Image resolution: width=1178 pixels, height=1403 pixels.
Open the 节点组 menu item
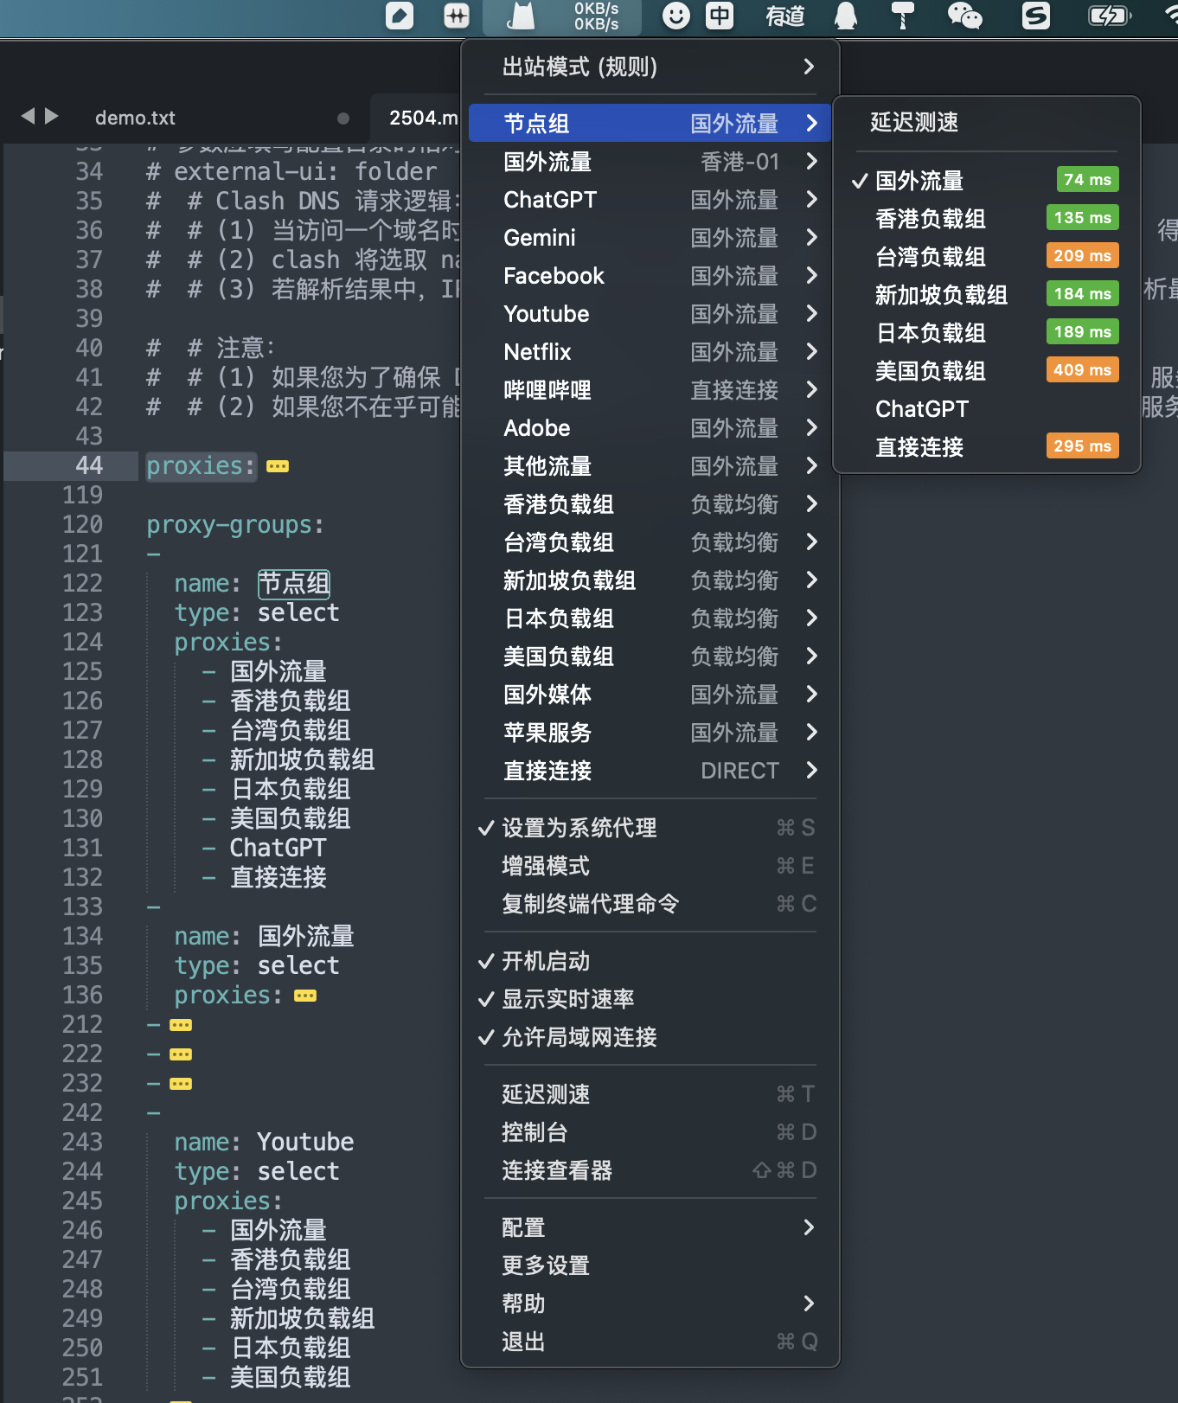point(650,124)
